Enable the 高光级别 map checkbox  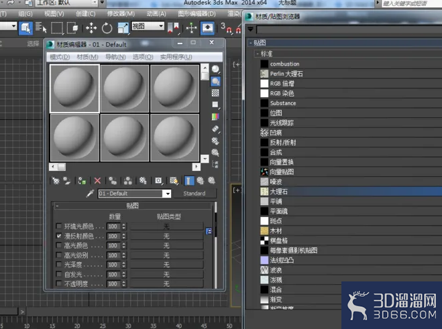58,255
